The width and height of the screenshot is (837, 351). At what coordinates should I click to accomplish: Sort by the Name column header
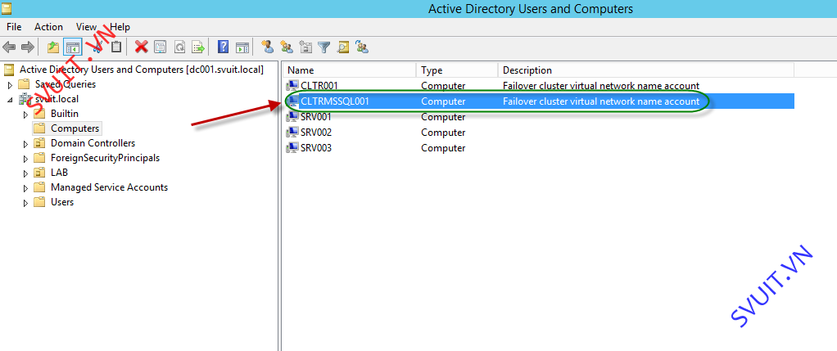coord(350,70)
